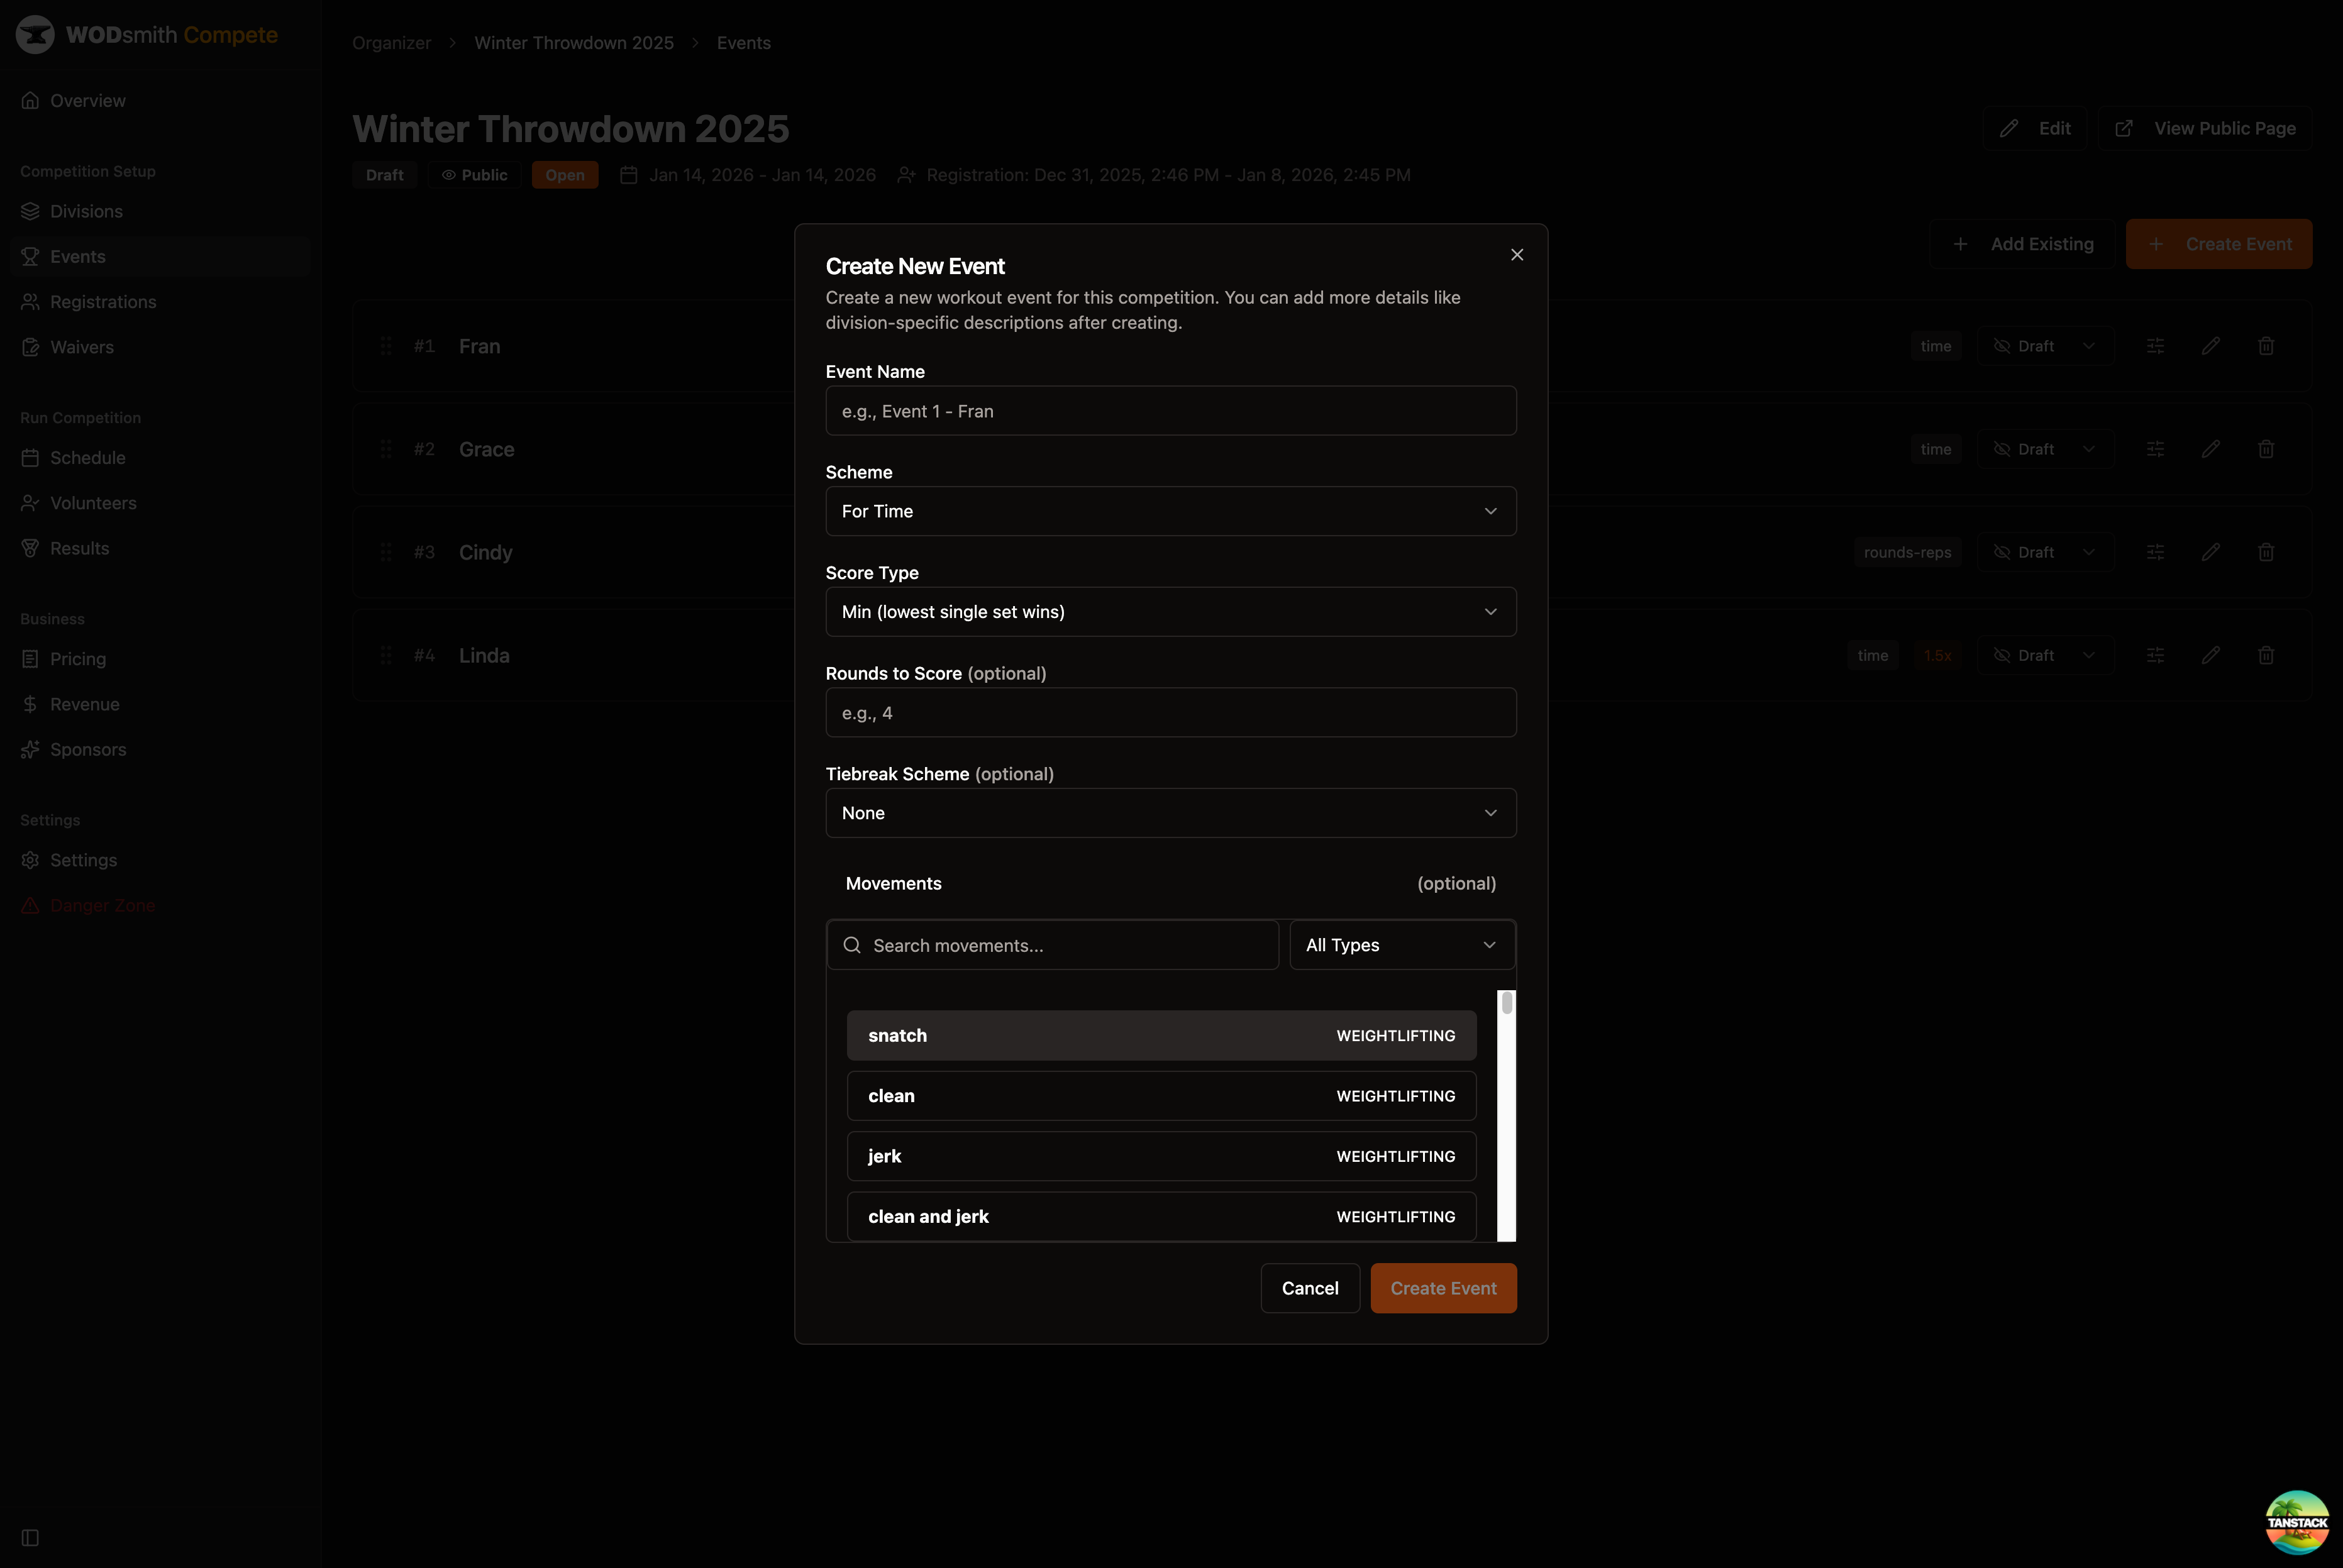Toggle the sidebar collapse icon
The height and width of the screenshot is (1568, 2343).
tap(30, 1538)
